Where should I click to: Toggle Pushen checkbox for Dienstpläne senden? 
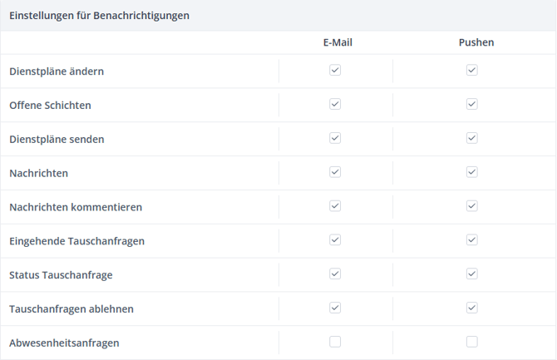(x=471, y=138)
